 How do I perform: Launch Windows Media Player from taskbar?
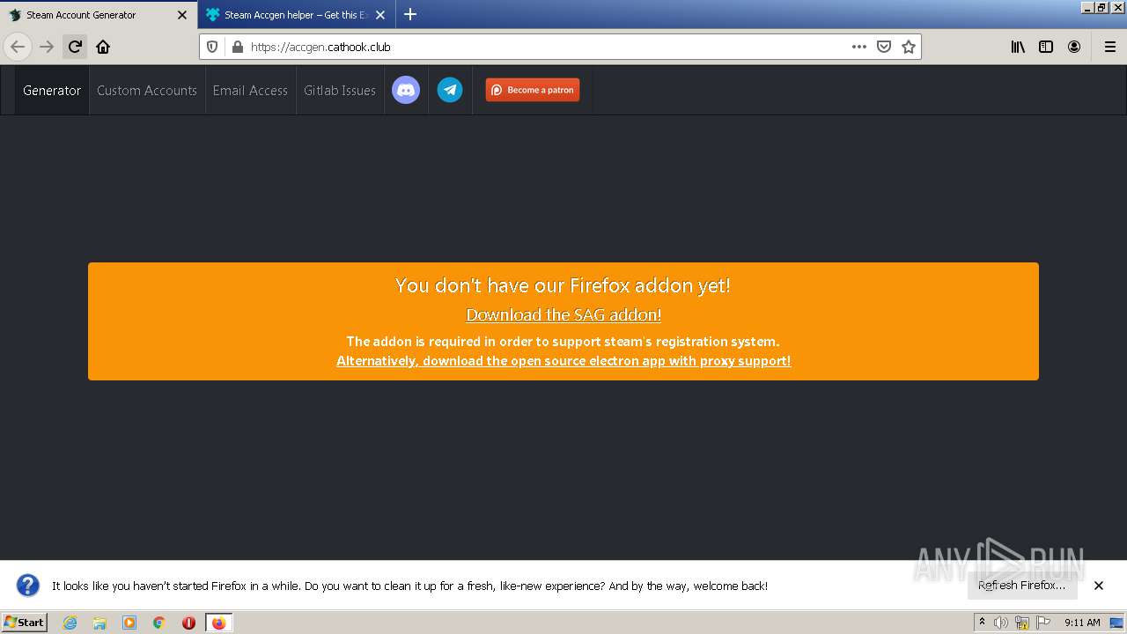(129, 623)
